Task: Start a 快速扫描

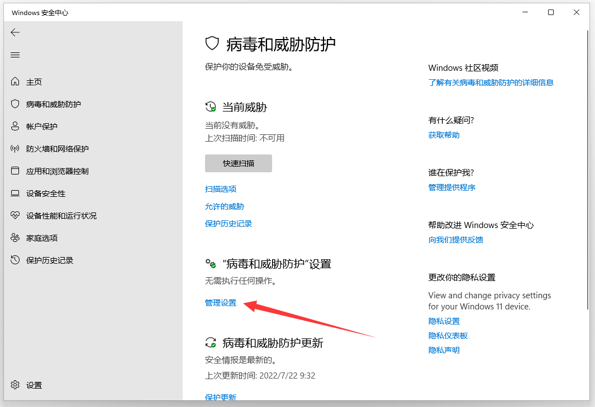Action: (x=238, y=163)
